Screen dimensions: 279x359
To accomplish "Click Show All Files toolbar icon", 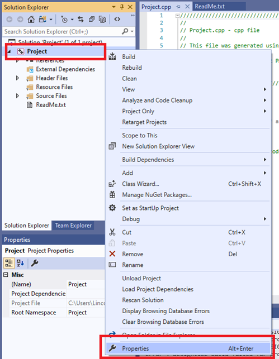I will click(x=102, y=20).
